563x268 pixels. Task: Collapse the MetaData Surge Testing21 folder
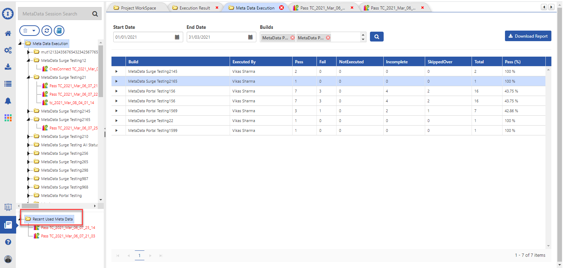pyautogui.click(x=28, y=77)
